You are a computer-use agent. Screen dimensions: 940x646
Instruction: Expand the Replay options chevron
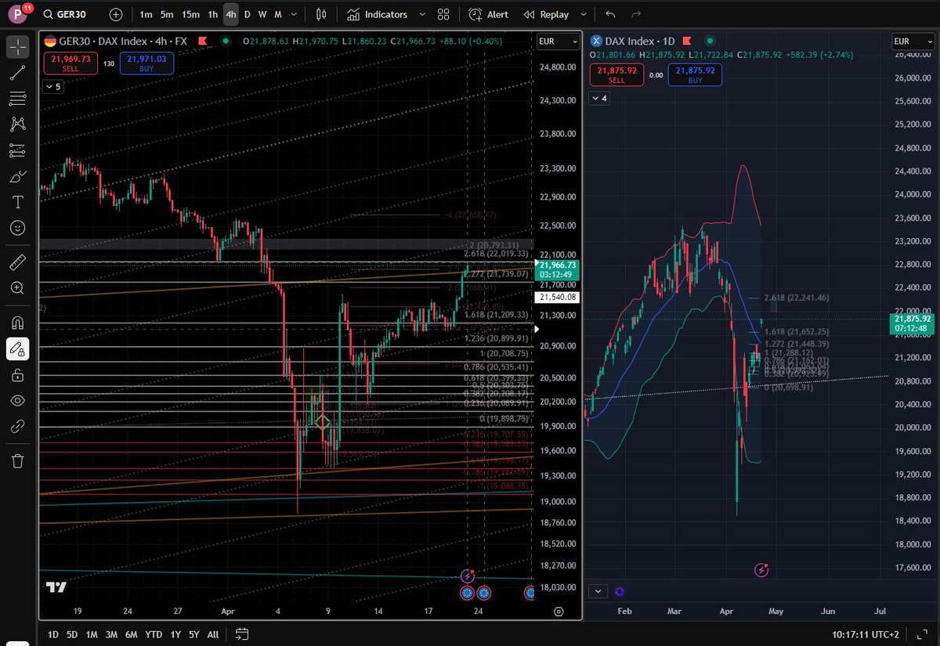583,14
